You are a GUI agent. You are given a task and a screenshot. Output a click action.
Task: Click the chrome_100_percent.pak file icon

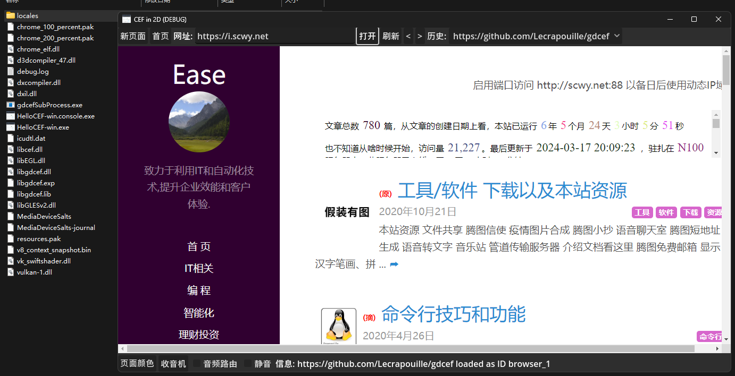point(11,27)
